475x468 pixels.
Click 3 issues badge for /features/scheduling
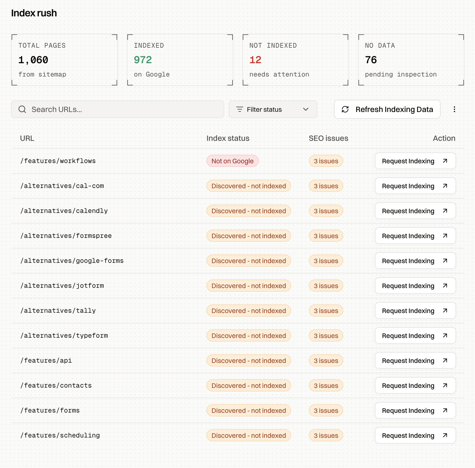(x=326, y=435)
